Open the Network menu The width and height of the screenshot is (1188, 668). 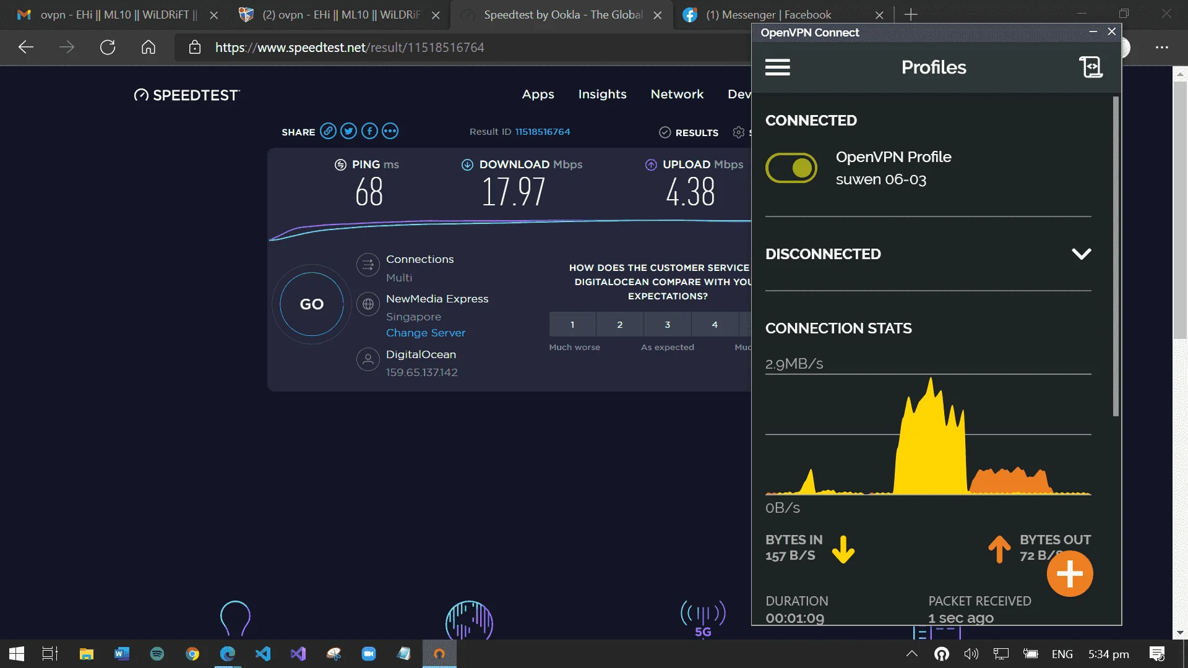click(x=677, y=94)
